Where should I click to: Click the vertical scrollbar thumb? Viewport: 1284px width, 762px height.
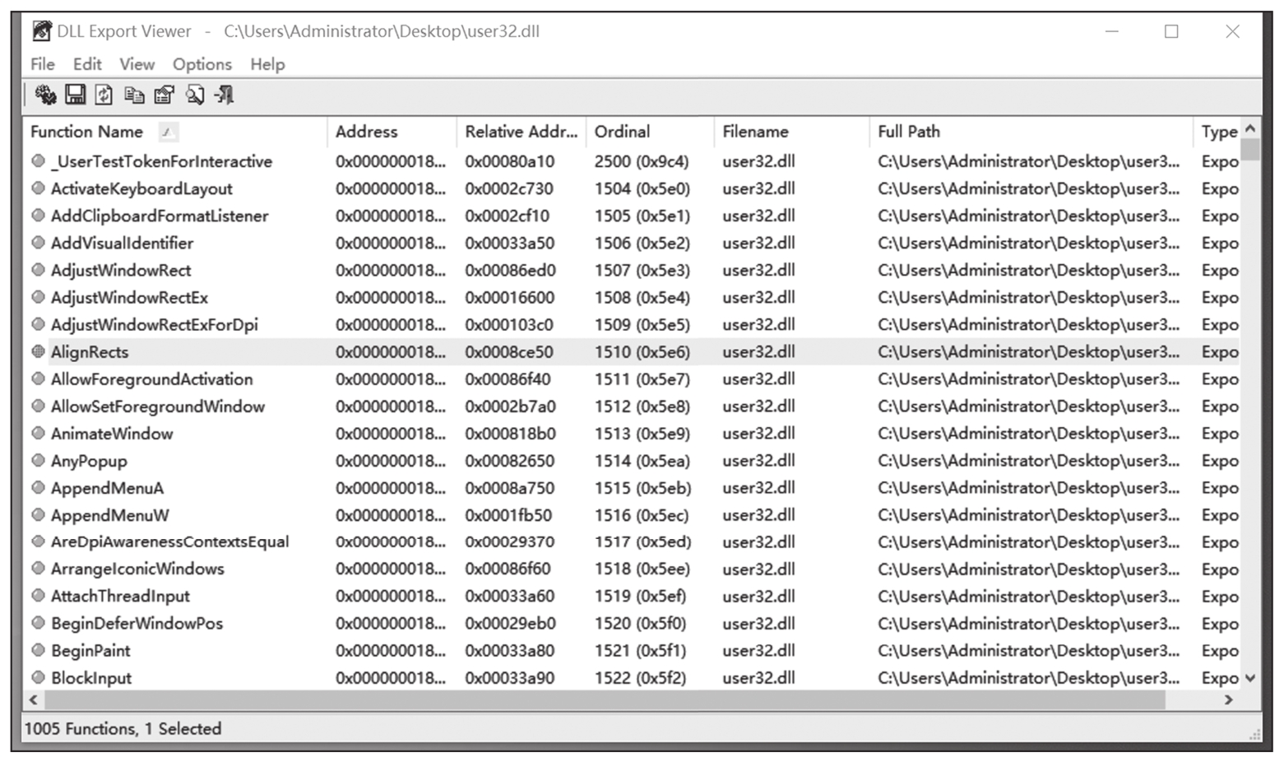pos(1251,150)
